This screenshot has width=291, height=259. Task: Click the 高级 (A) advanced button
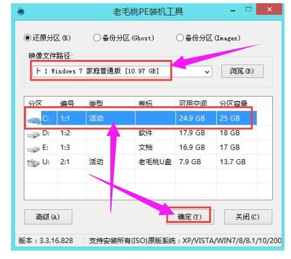[48, 217]
